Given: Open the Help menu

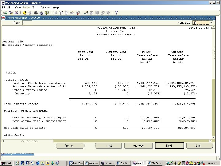Looking at the screenshot, I should 56,7.
